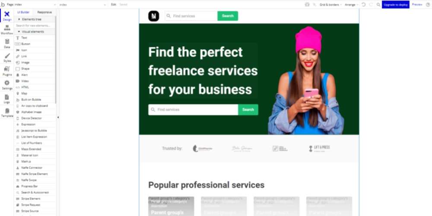Open the Plugins section icon
This screenshot has width=432, height=216.
click(x=7, y=71)
